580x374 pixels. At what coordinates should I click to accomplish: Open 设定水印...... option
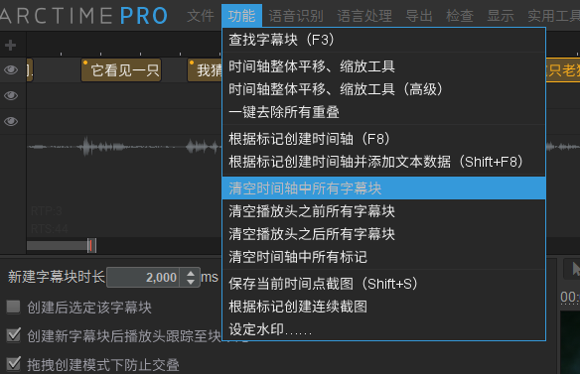click(x=384, y=329)
